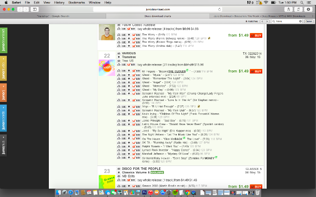Image resolution: width=316 pixels, height=197 pixels.
Task: Expand options arrow for The Worry original track
Action: (x=129, y=35)
